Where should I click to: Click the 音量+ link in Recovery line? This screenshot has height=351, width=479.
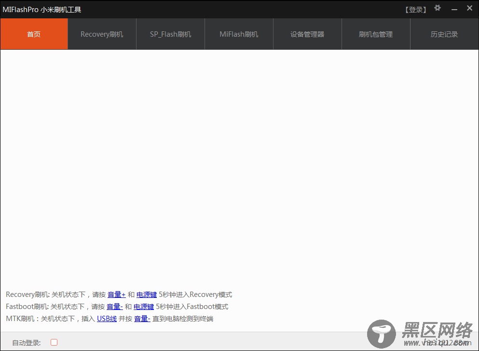point(116,295)
